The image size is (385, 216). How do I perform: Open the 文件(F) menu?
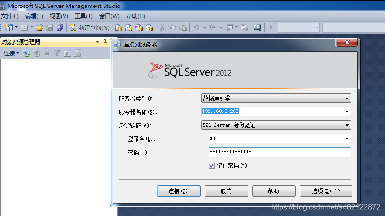[x=10, y=16]
